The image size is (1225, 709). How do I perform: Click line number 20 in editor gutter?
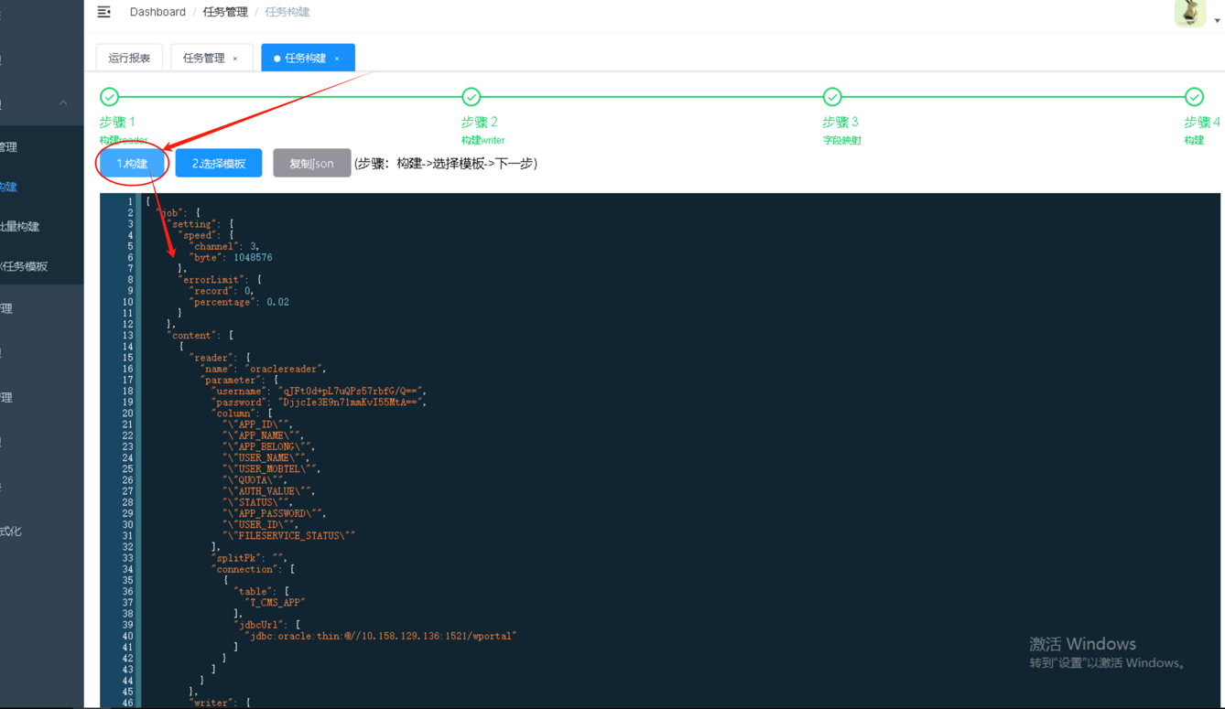point(127,414)
